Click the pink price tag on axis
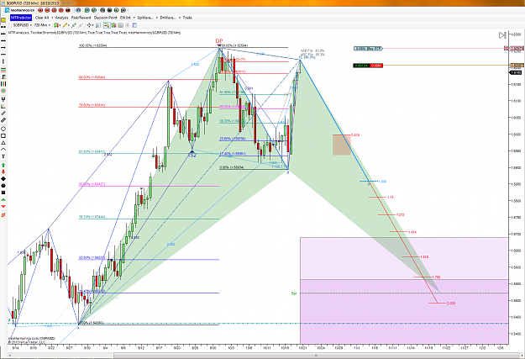Screen dimensions: 525x359 tap(517, 49)
